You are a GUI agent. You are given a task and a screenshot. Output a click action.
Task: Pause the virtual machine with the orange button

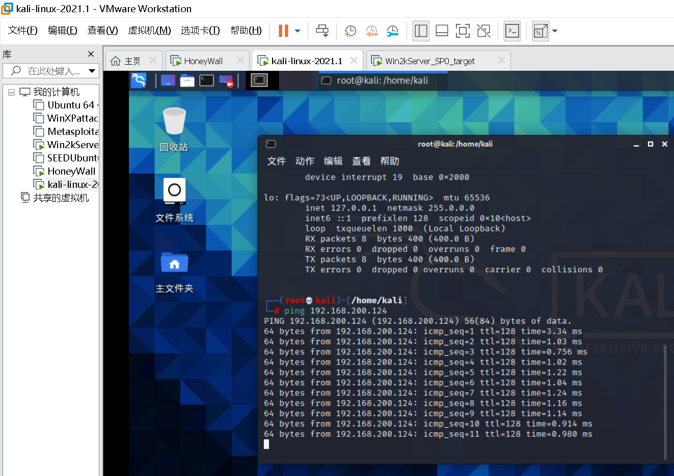pyautogui.click(x=283, y=31)
